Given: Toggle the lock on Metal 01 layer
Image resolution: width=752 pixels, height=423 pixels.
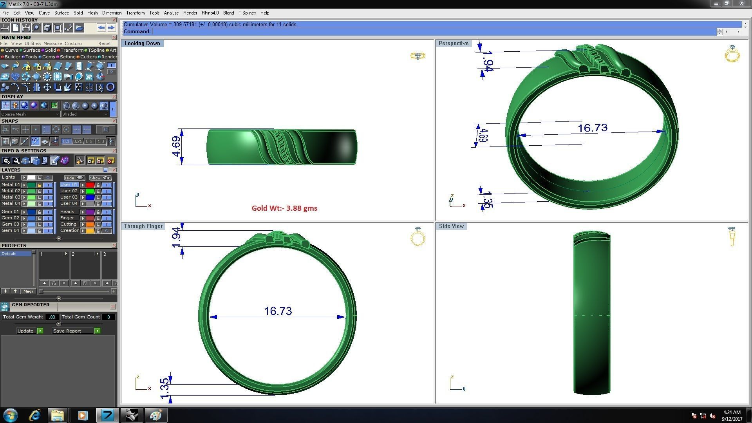Looking at the screenshot, I should pyautogui.click(x=39, y=185).
